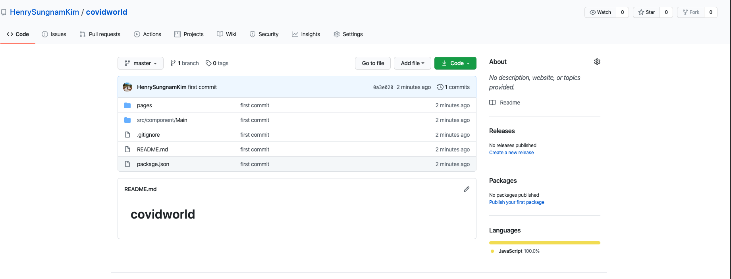The height and width of the screenshot is (279, 731).
Task: Click the README.md file icon in list
Action: click(127, 149)
